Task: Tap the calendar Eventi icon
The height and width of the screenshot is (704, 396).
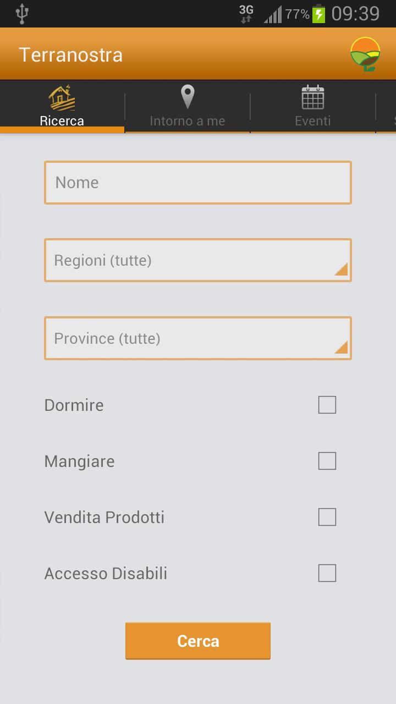Action: pos(313,97)
